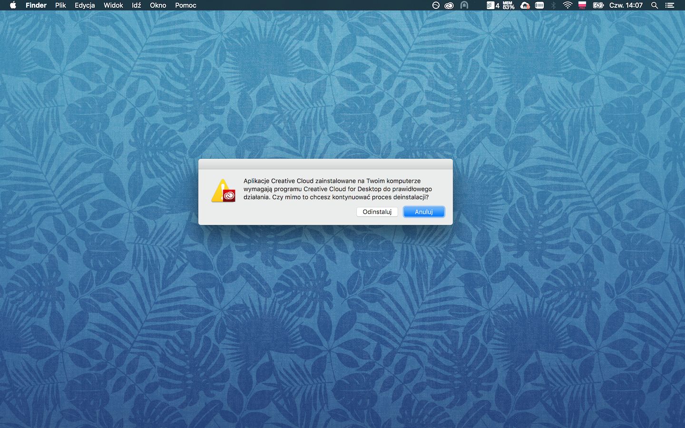Screen dimensions: 685x428
Task: Click the Do Not Disturb circle icon
Action: [x=436, y=5]
